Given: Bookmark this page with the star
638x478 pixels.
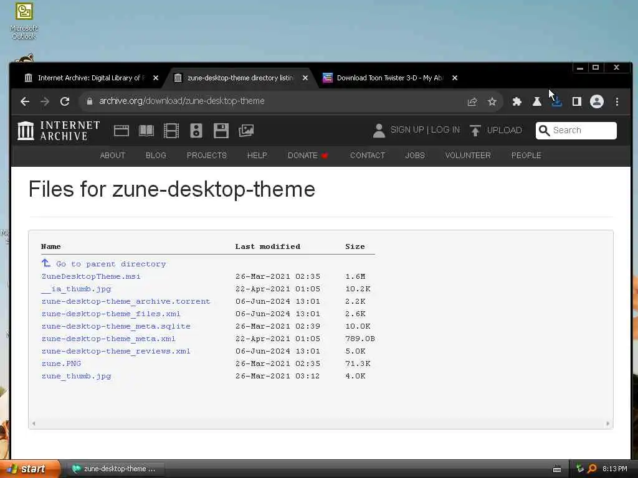Looking at the screenshot, I should (492, 101).
